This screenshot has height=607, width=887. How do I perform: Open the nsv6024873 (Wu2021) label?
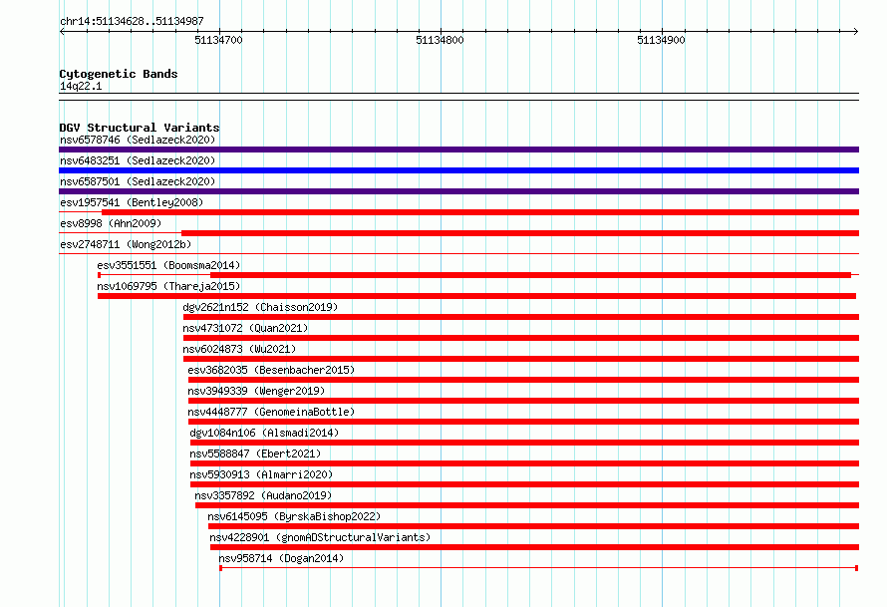click(239, 349)
